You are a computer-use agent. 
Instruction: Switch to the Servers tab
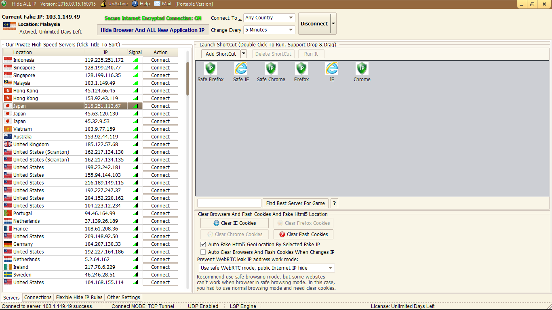tap(11, 297)
